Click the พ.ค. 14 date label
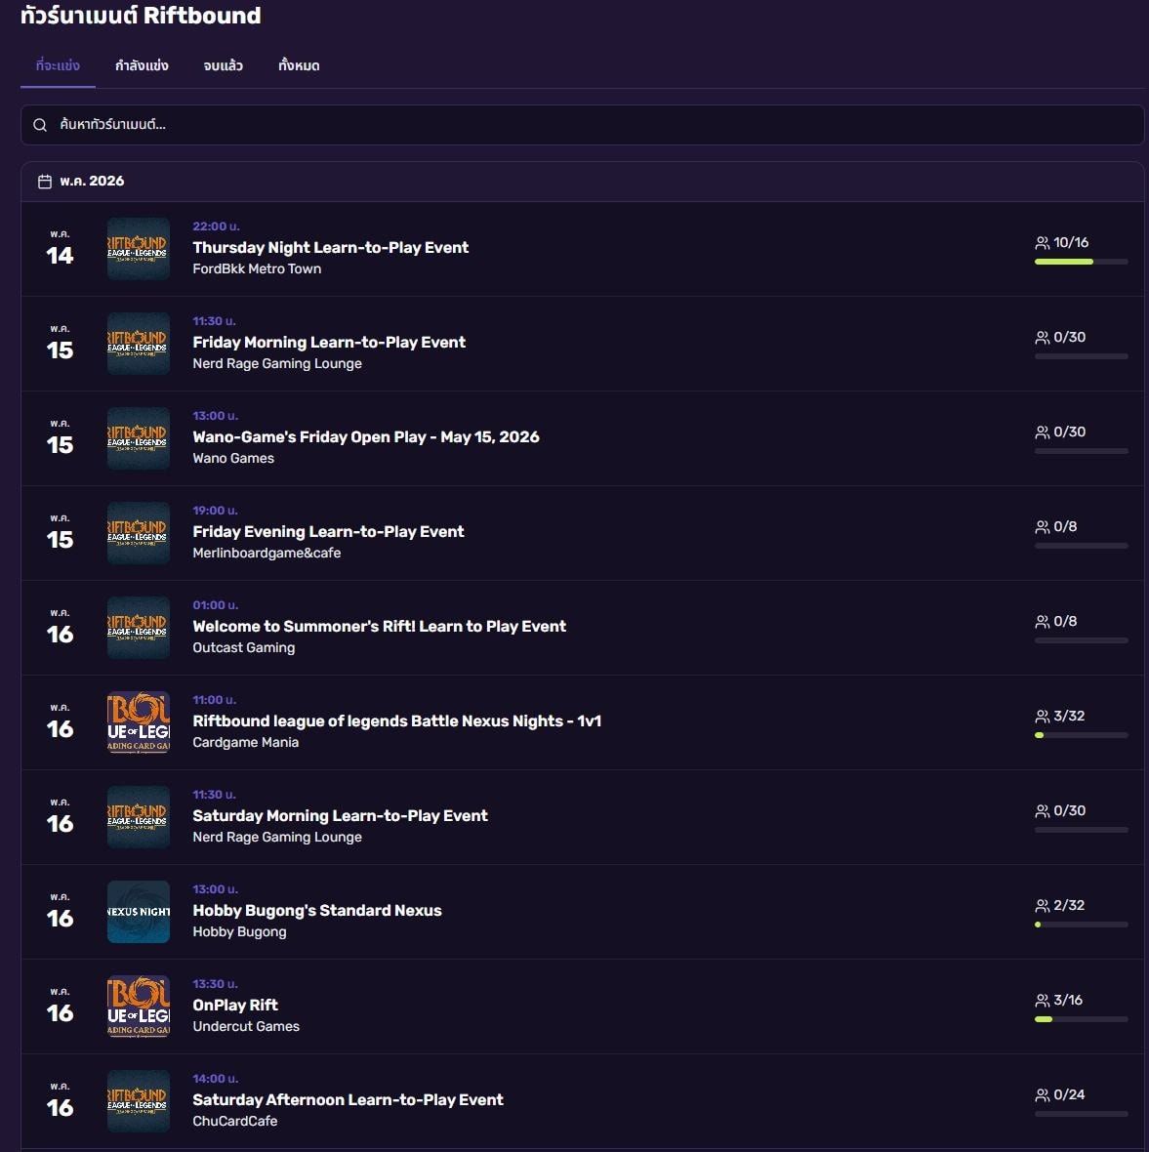This screenshot has height=1152, width=1149. pos(61,249)
